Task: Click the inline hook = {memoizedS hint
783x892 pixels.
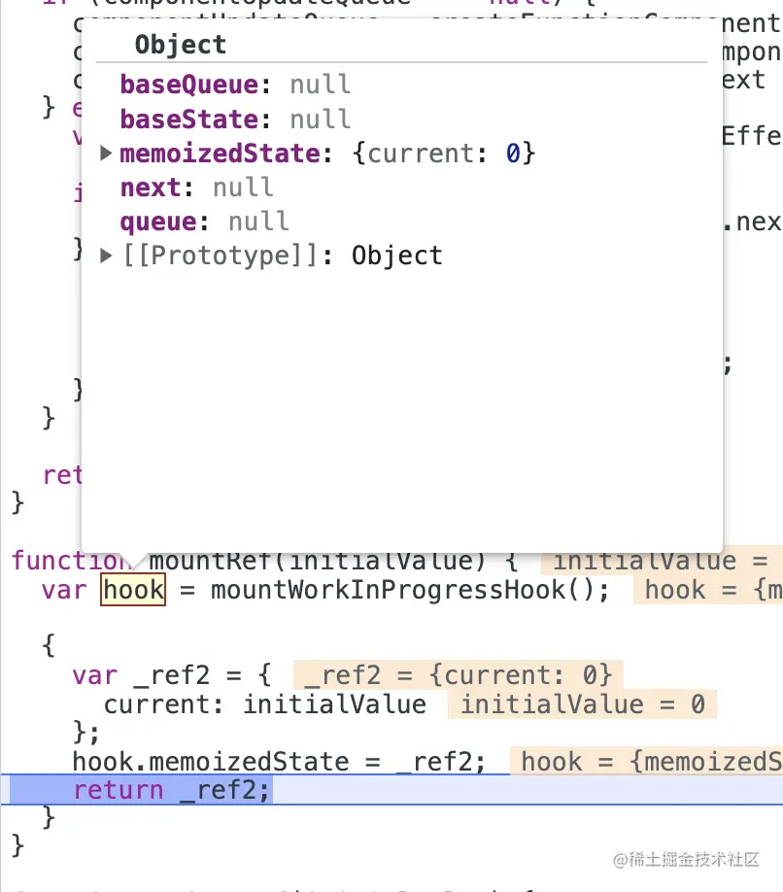Action: [x=647, y=762]
